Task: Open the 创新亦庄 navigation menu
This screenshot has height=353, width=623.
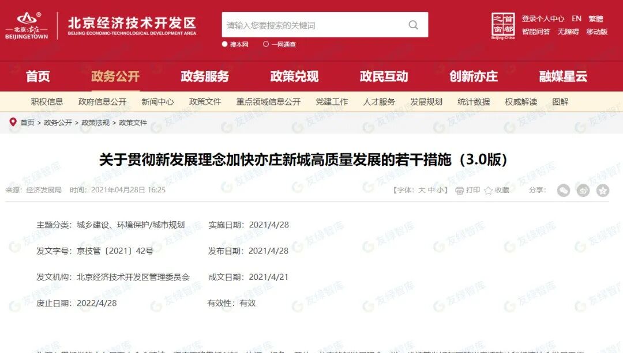Action: (475, 76)
